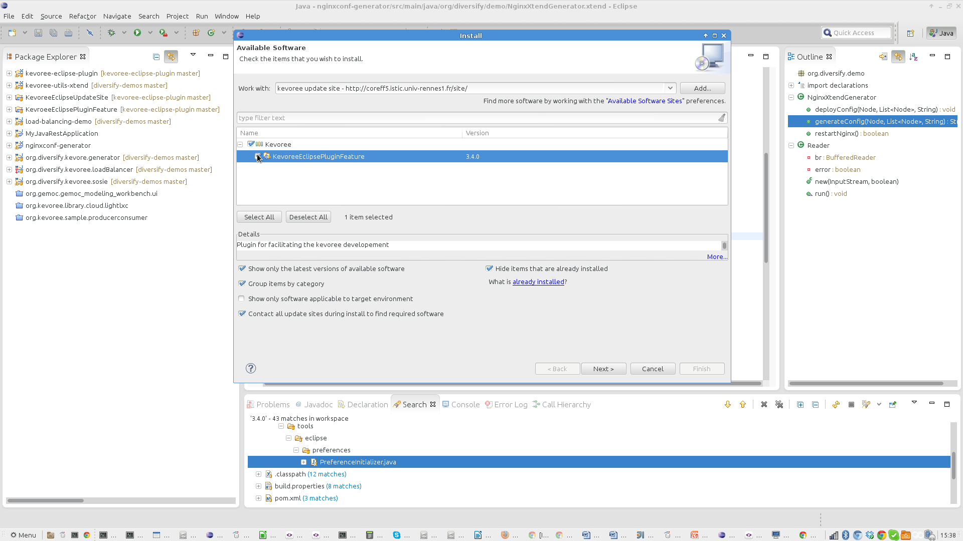Click the Select All button

259,217
